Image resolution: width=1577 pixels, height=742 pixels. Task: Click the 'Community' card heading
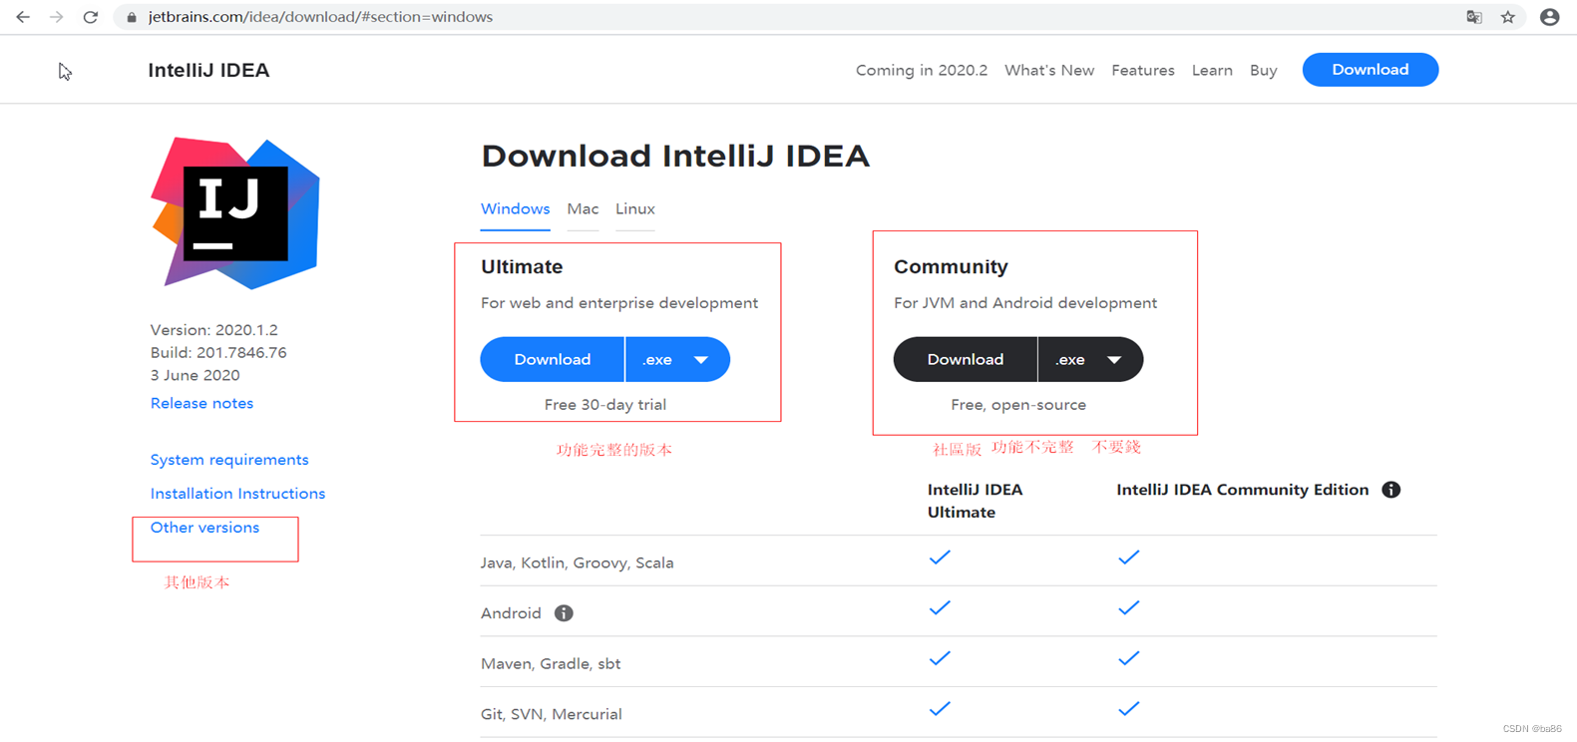pyautogui.click(x=951, y=267)
